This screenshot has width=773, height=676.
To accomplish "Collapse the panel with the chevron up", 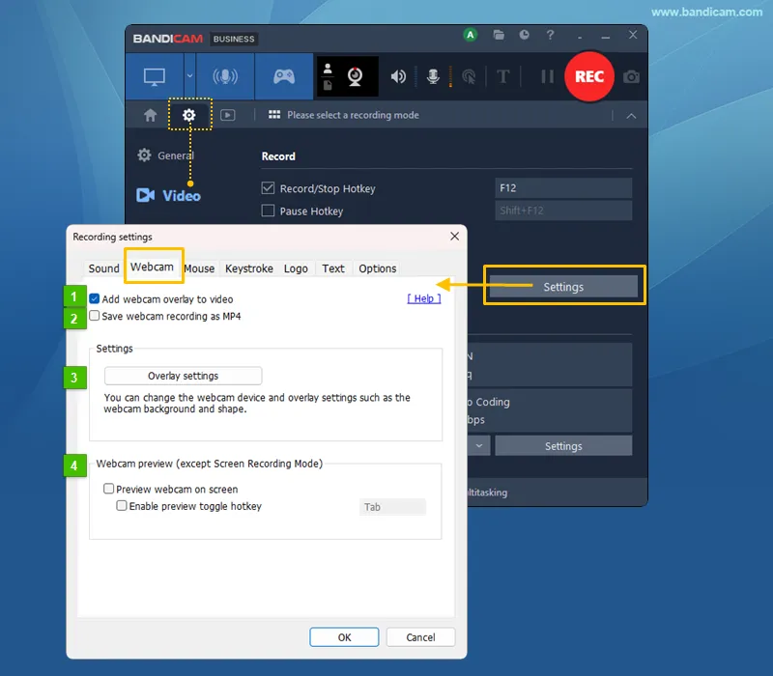I will coord(631,116).
